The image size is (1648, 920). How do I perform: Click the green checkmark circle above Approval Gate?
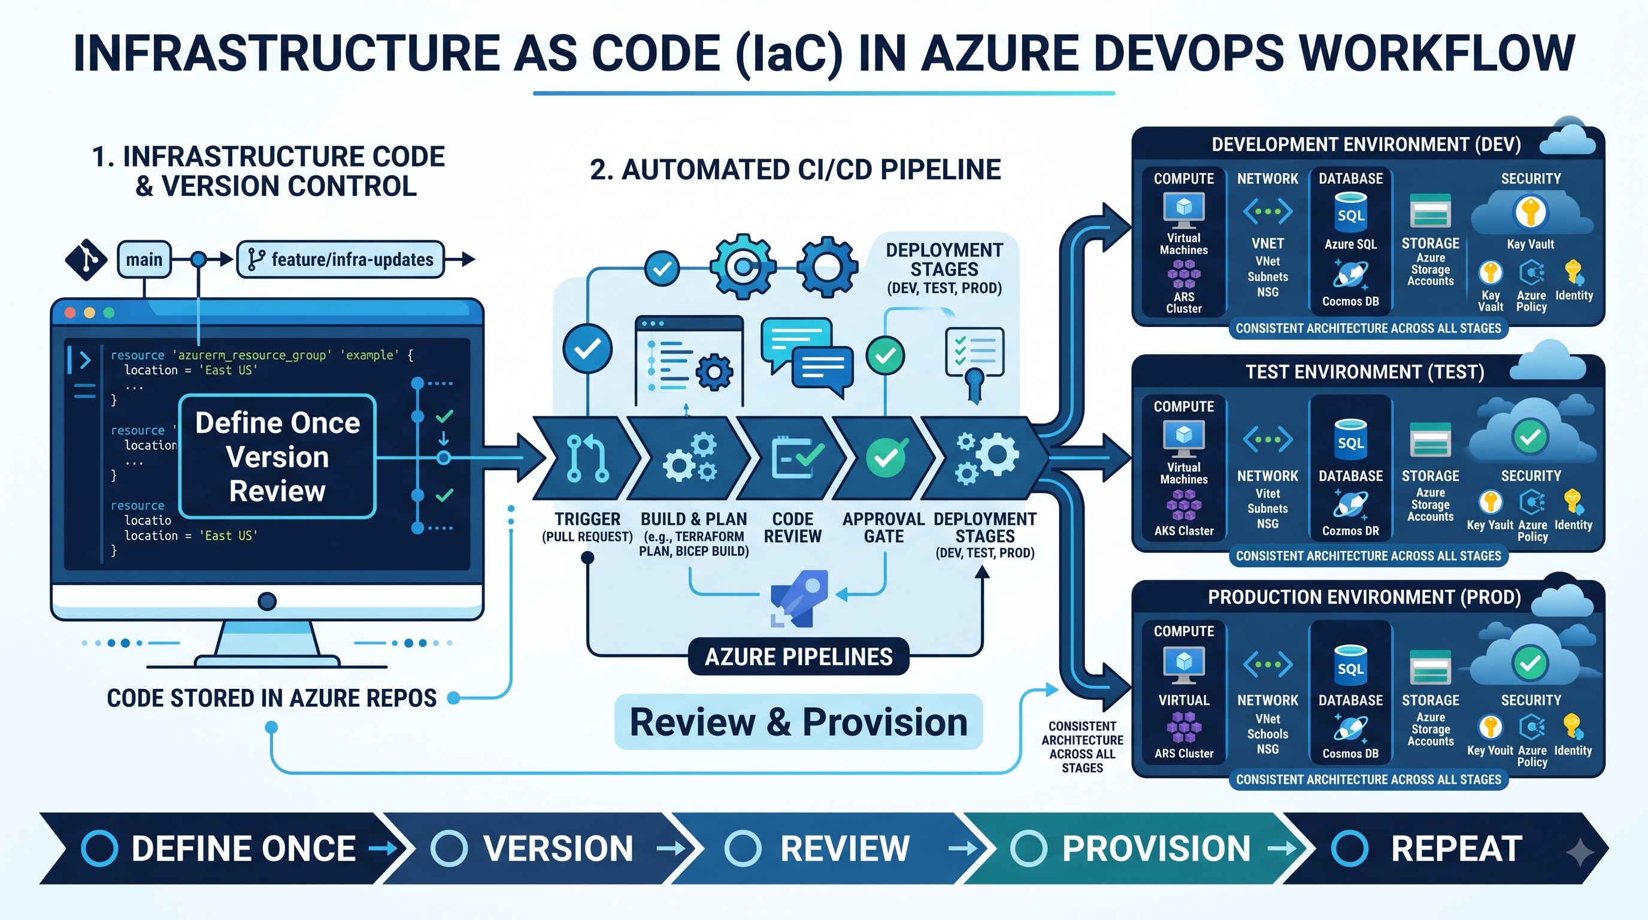click(886, 356)
